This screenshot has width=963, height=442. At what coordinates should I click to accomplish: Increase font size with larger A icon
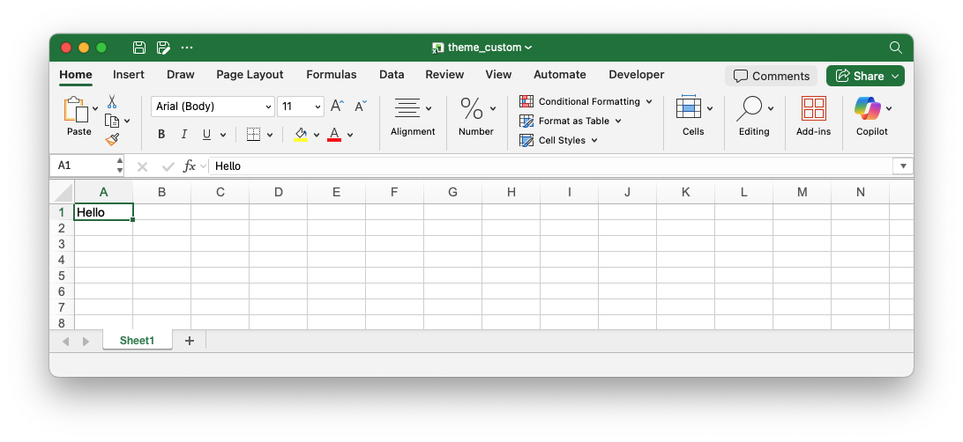coord(337,106)
